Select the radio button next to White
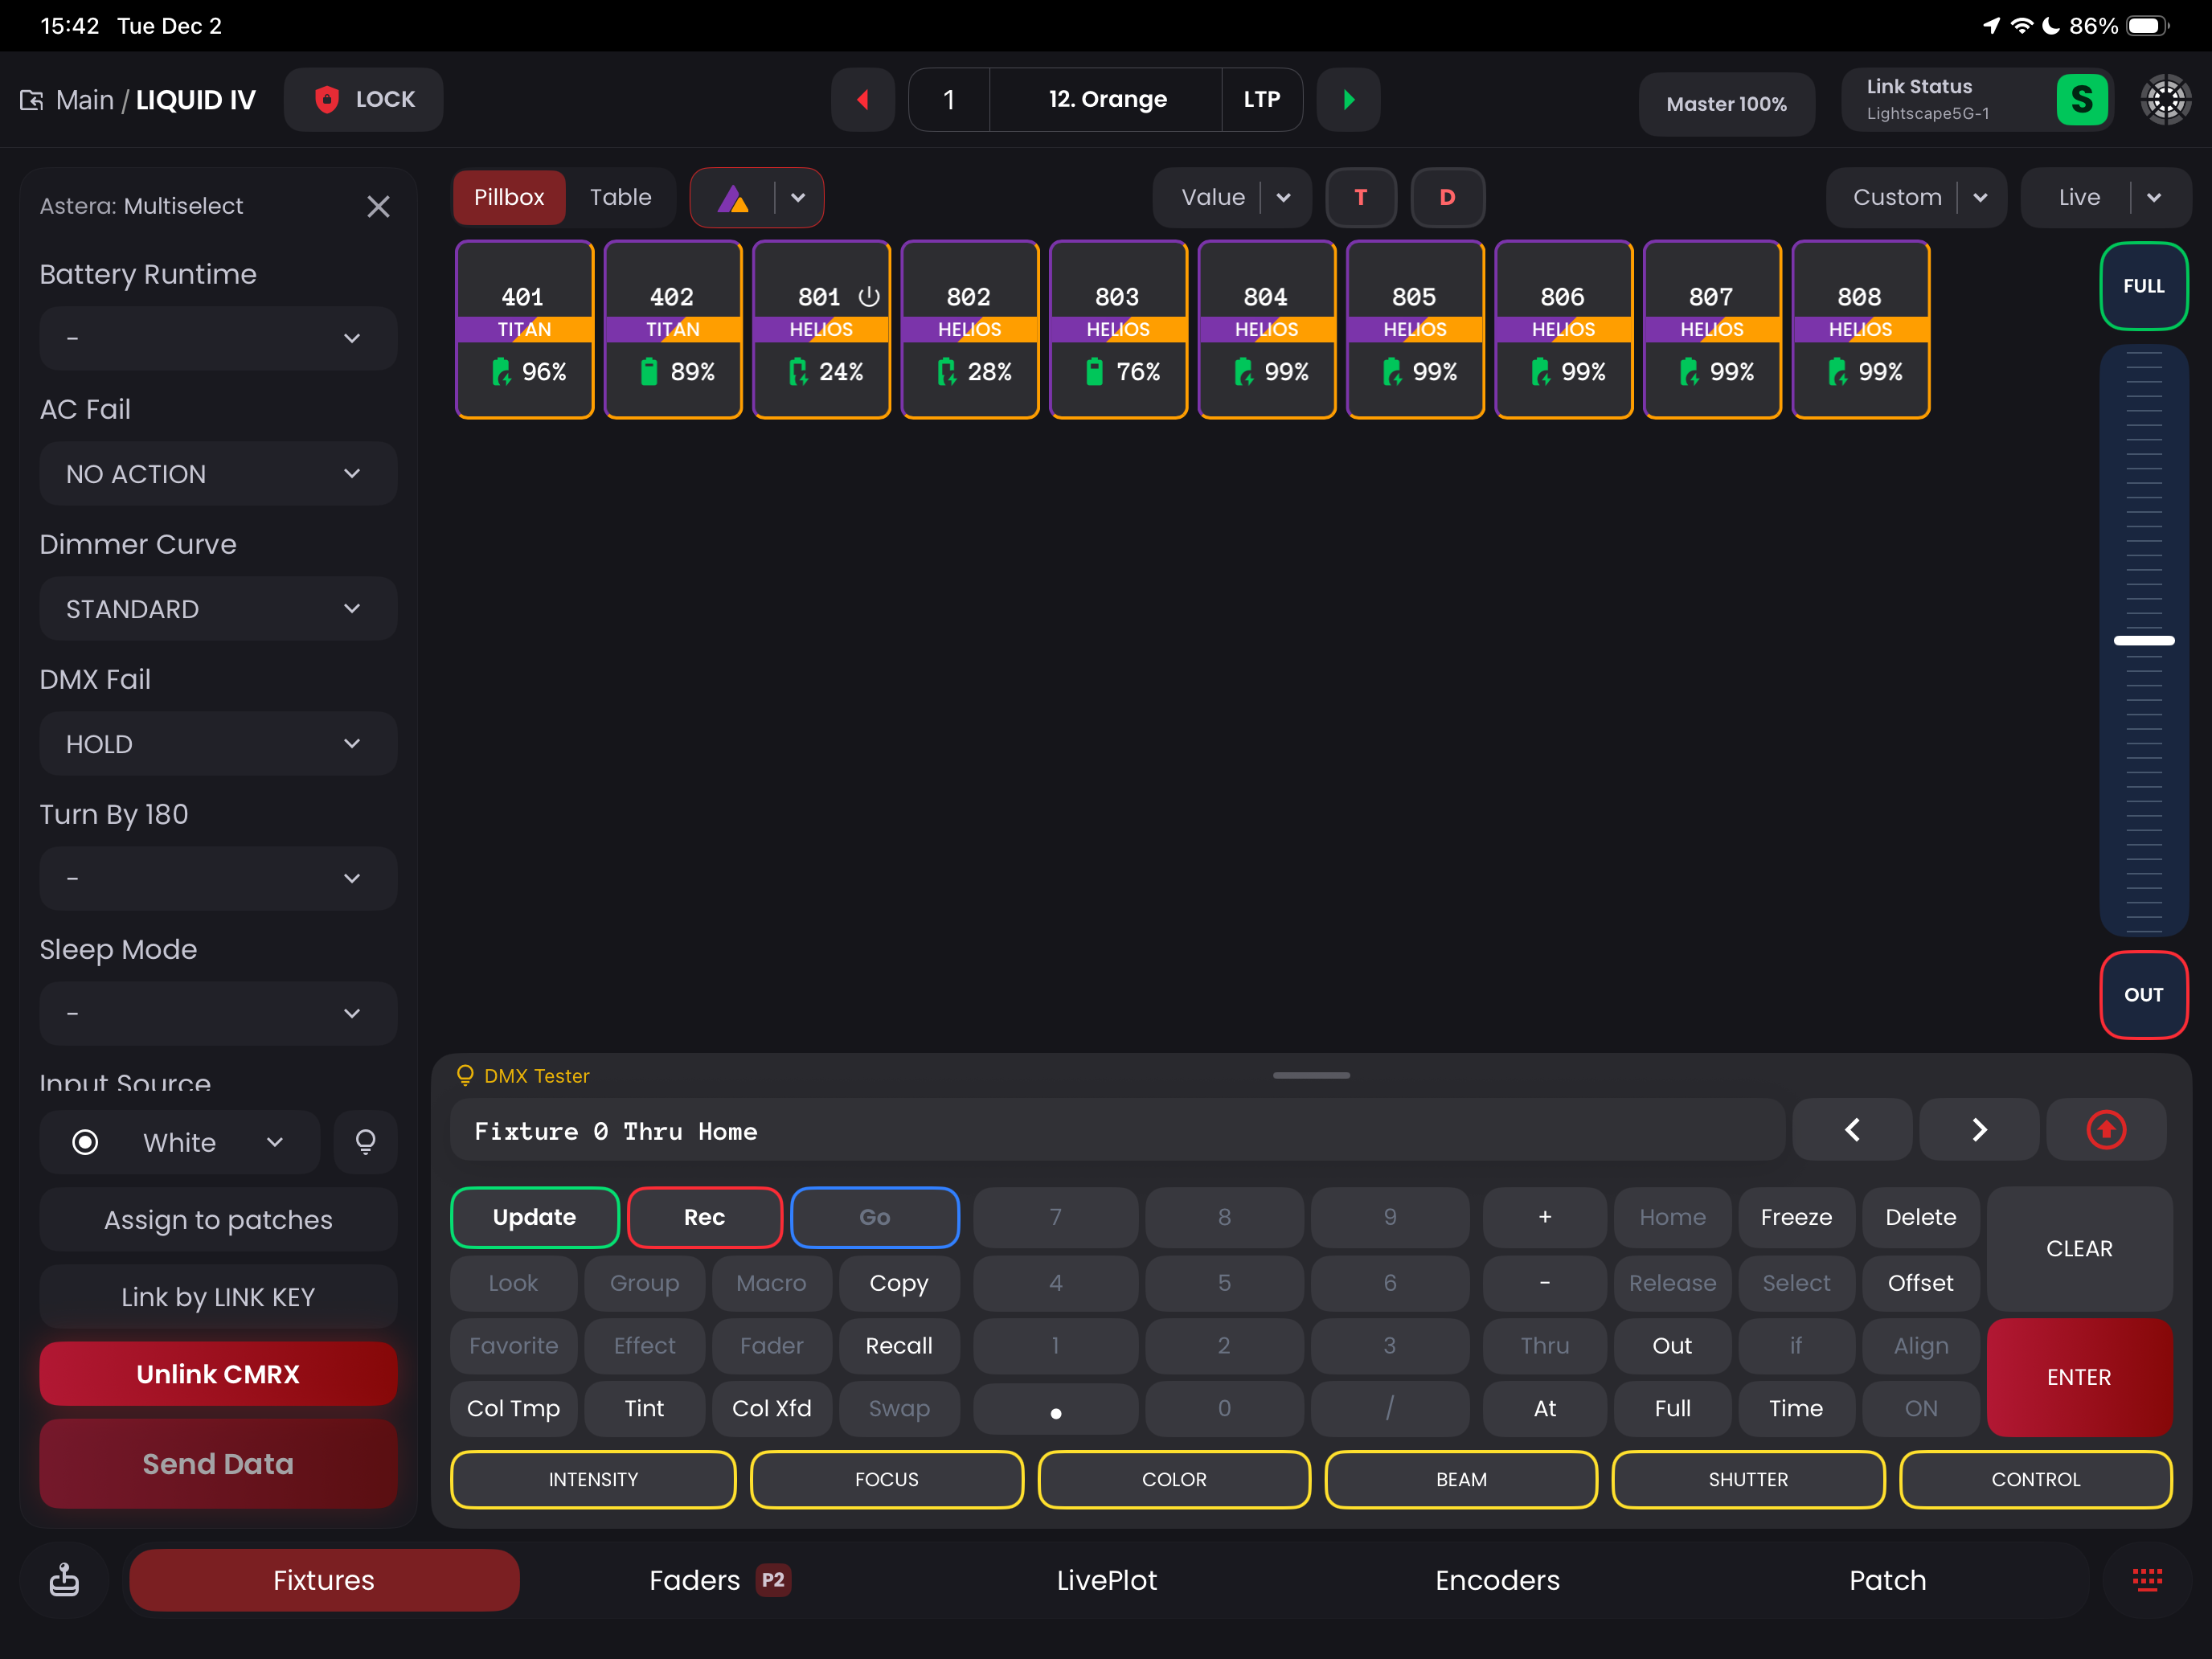This screenshot has height=1659, width=2212. pos(85,1142)
